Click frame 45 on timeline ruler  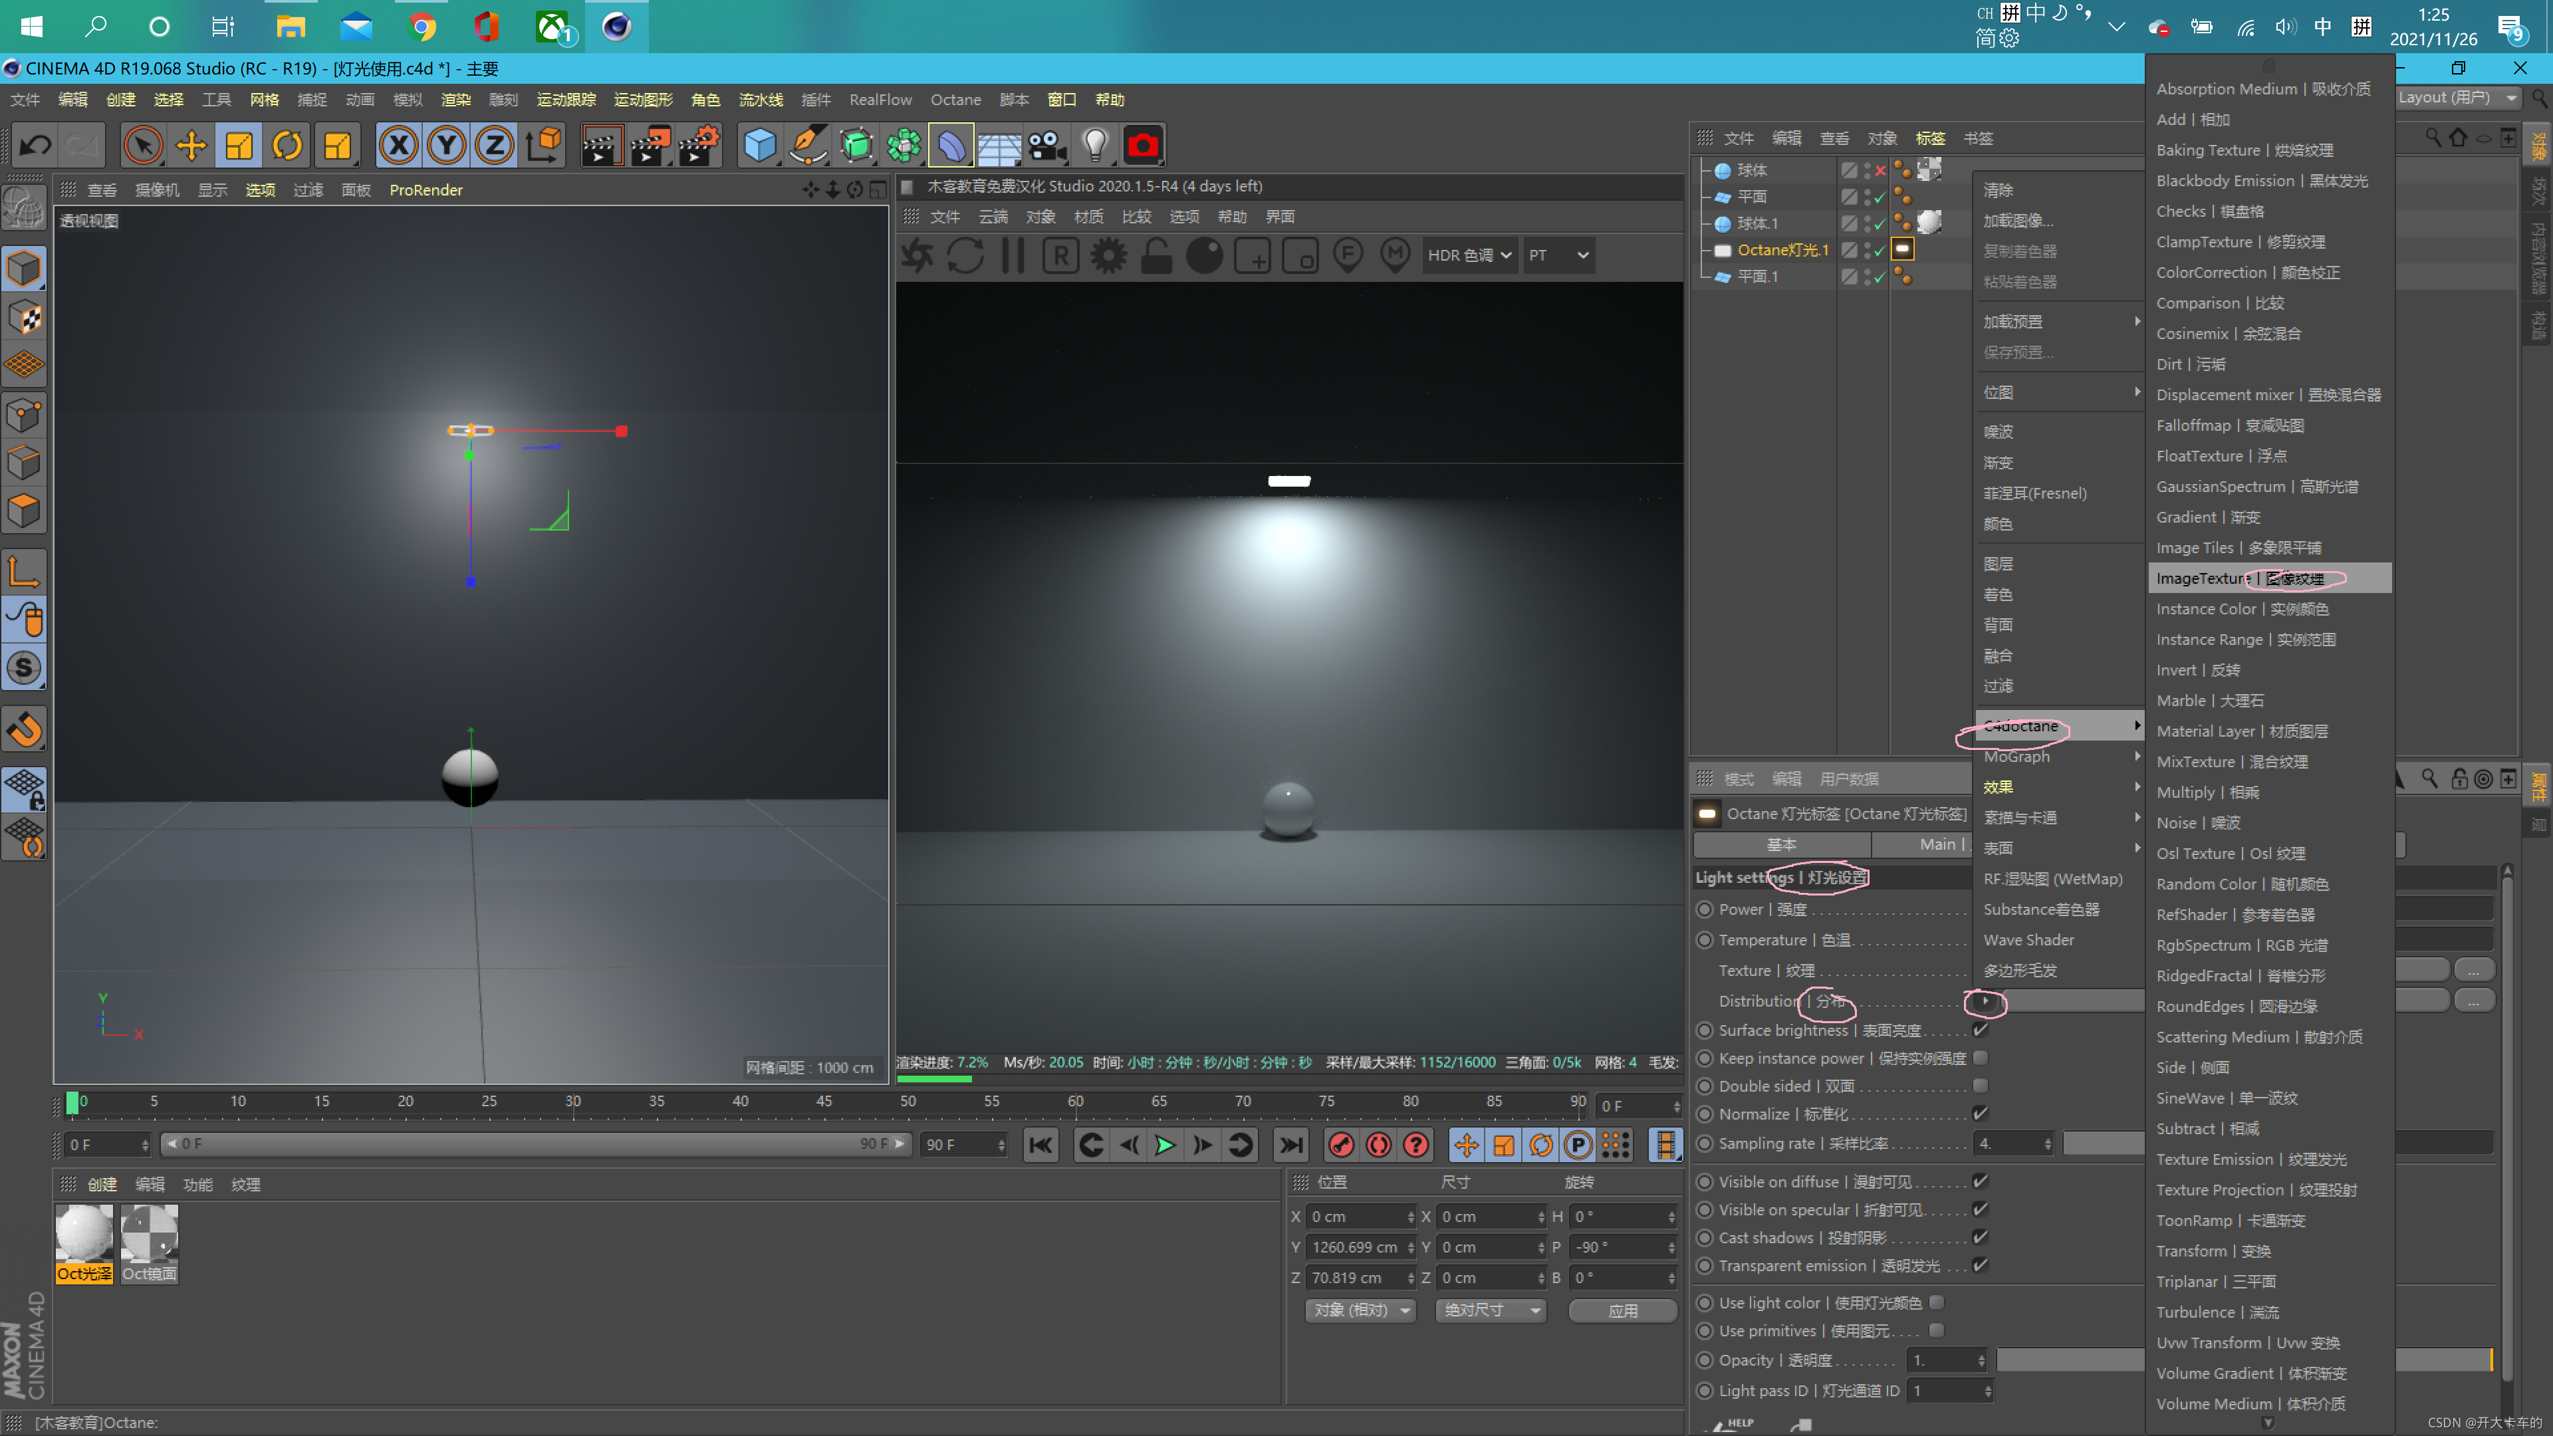[x=824, y=1101]
